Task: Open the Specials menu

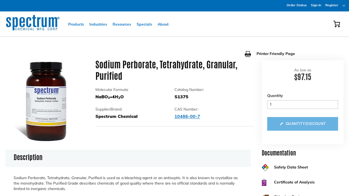Action: point(144,24)
